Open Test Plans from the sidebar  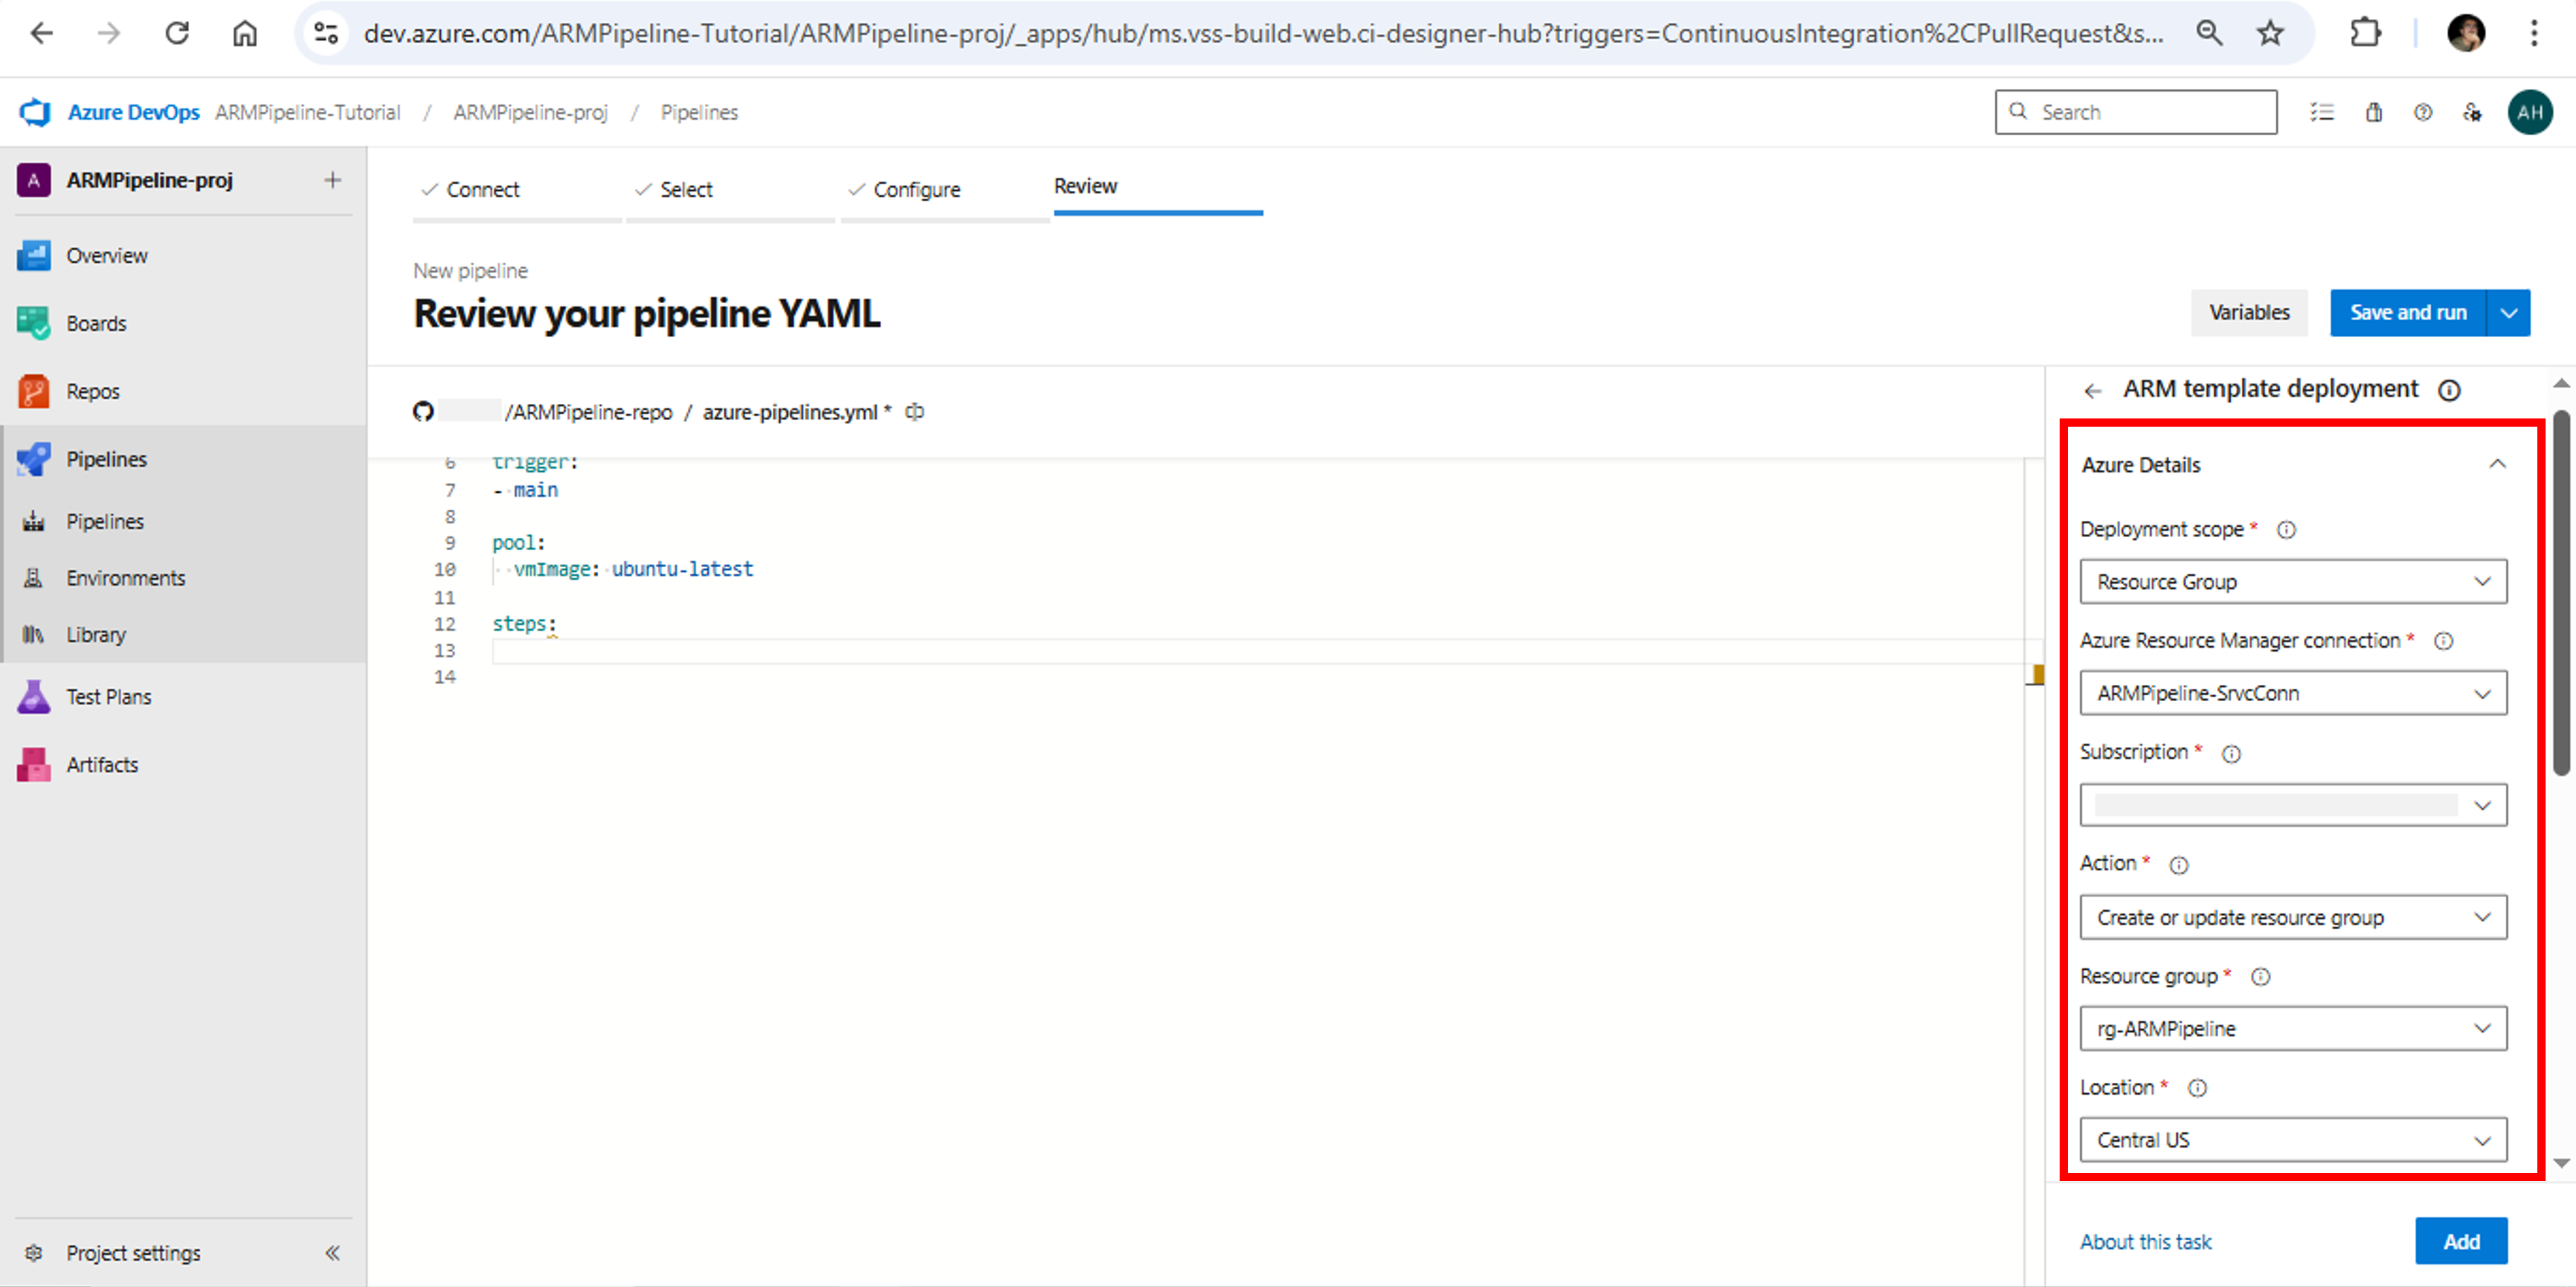point(109,696)
